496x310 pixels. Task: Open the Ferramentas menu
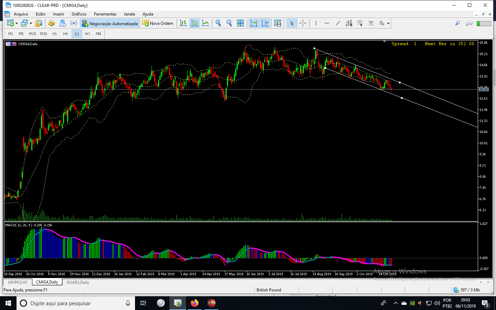[105, 14]
